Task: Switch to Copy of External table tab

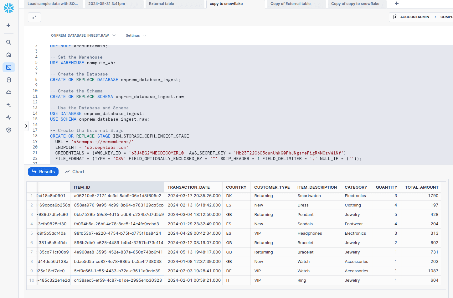Action: click(291, 4)
